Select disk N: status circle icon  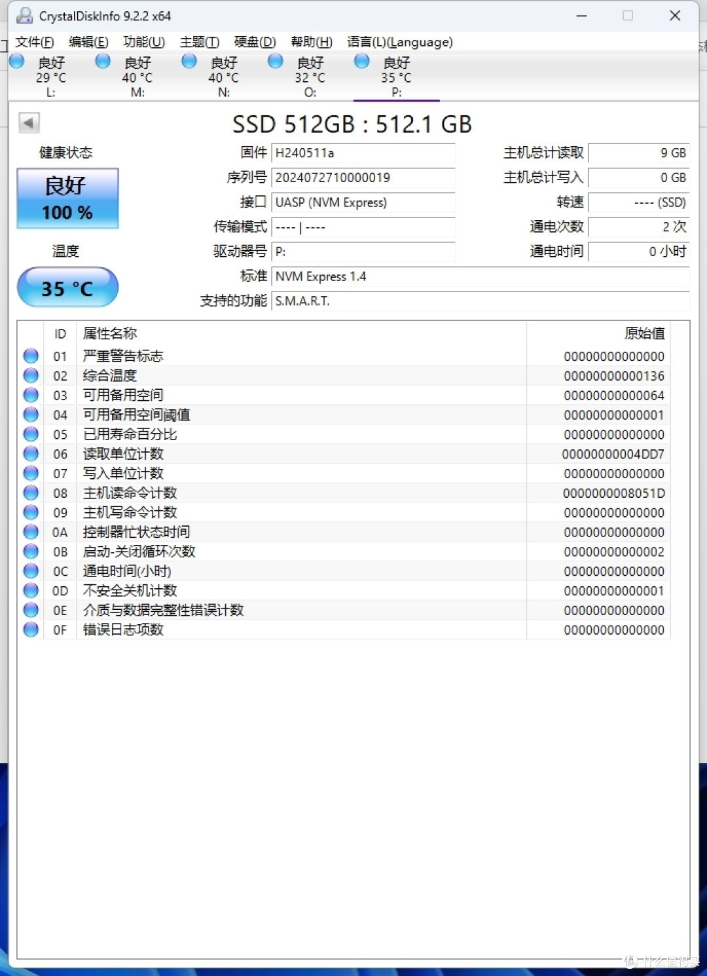pyautogui.click(x=189, y=62)
